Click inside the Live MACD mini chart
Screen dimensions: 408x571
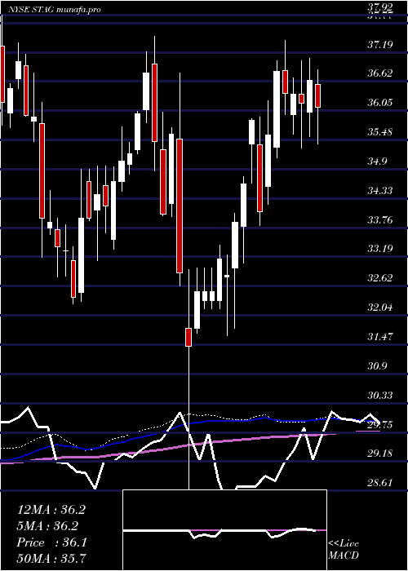tap(224, 530)
